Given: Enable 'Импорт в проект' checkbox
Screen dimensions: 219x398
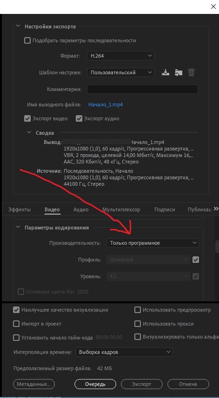Looking at the screenshot, I should coord(16,324).
